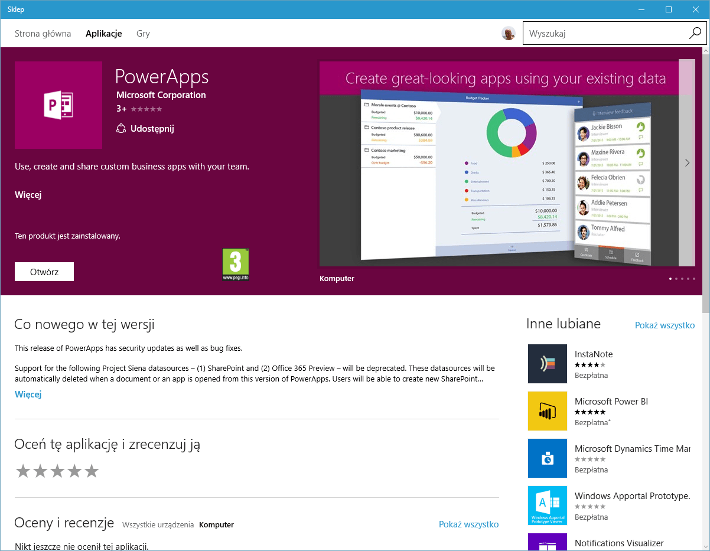Open the user account avatar
Viewport: 710px width, 551px height.
pyautogui.click(x=509, y=34)
